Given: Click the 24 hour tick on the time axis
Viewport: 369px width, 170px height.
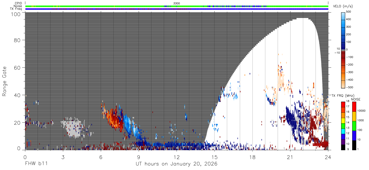Looking at the screenshot, I should pos(328,157).
